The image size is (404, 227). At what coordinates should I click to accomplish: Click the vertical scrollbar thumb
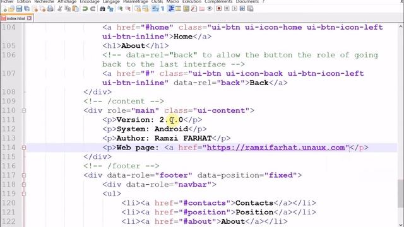[x=401, y=194]
